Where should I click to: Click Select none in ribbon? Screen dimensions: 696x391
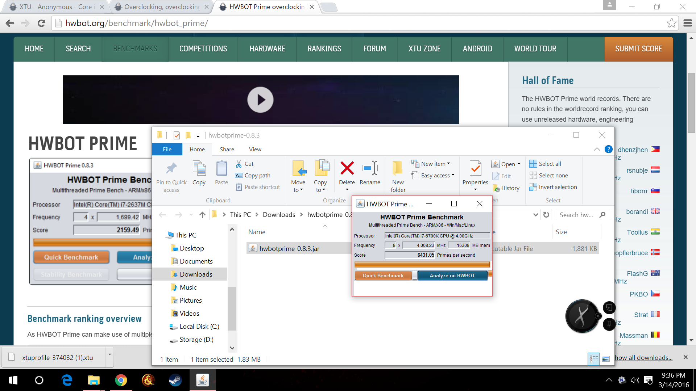pos(548,176)
